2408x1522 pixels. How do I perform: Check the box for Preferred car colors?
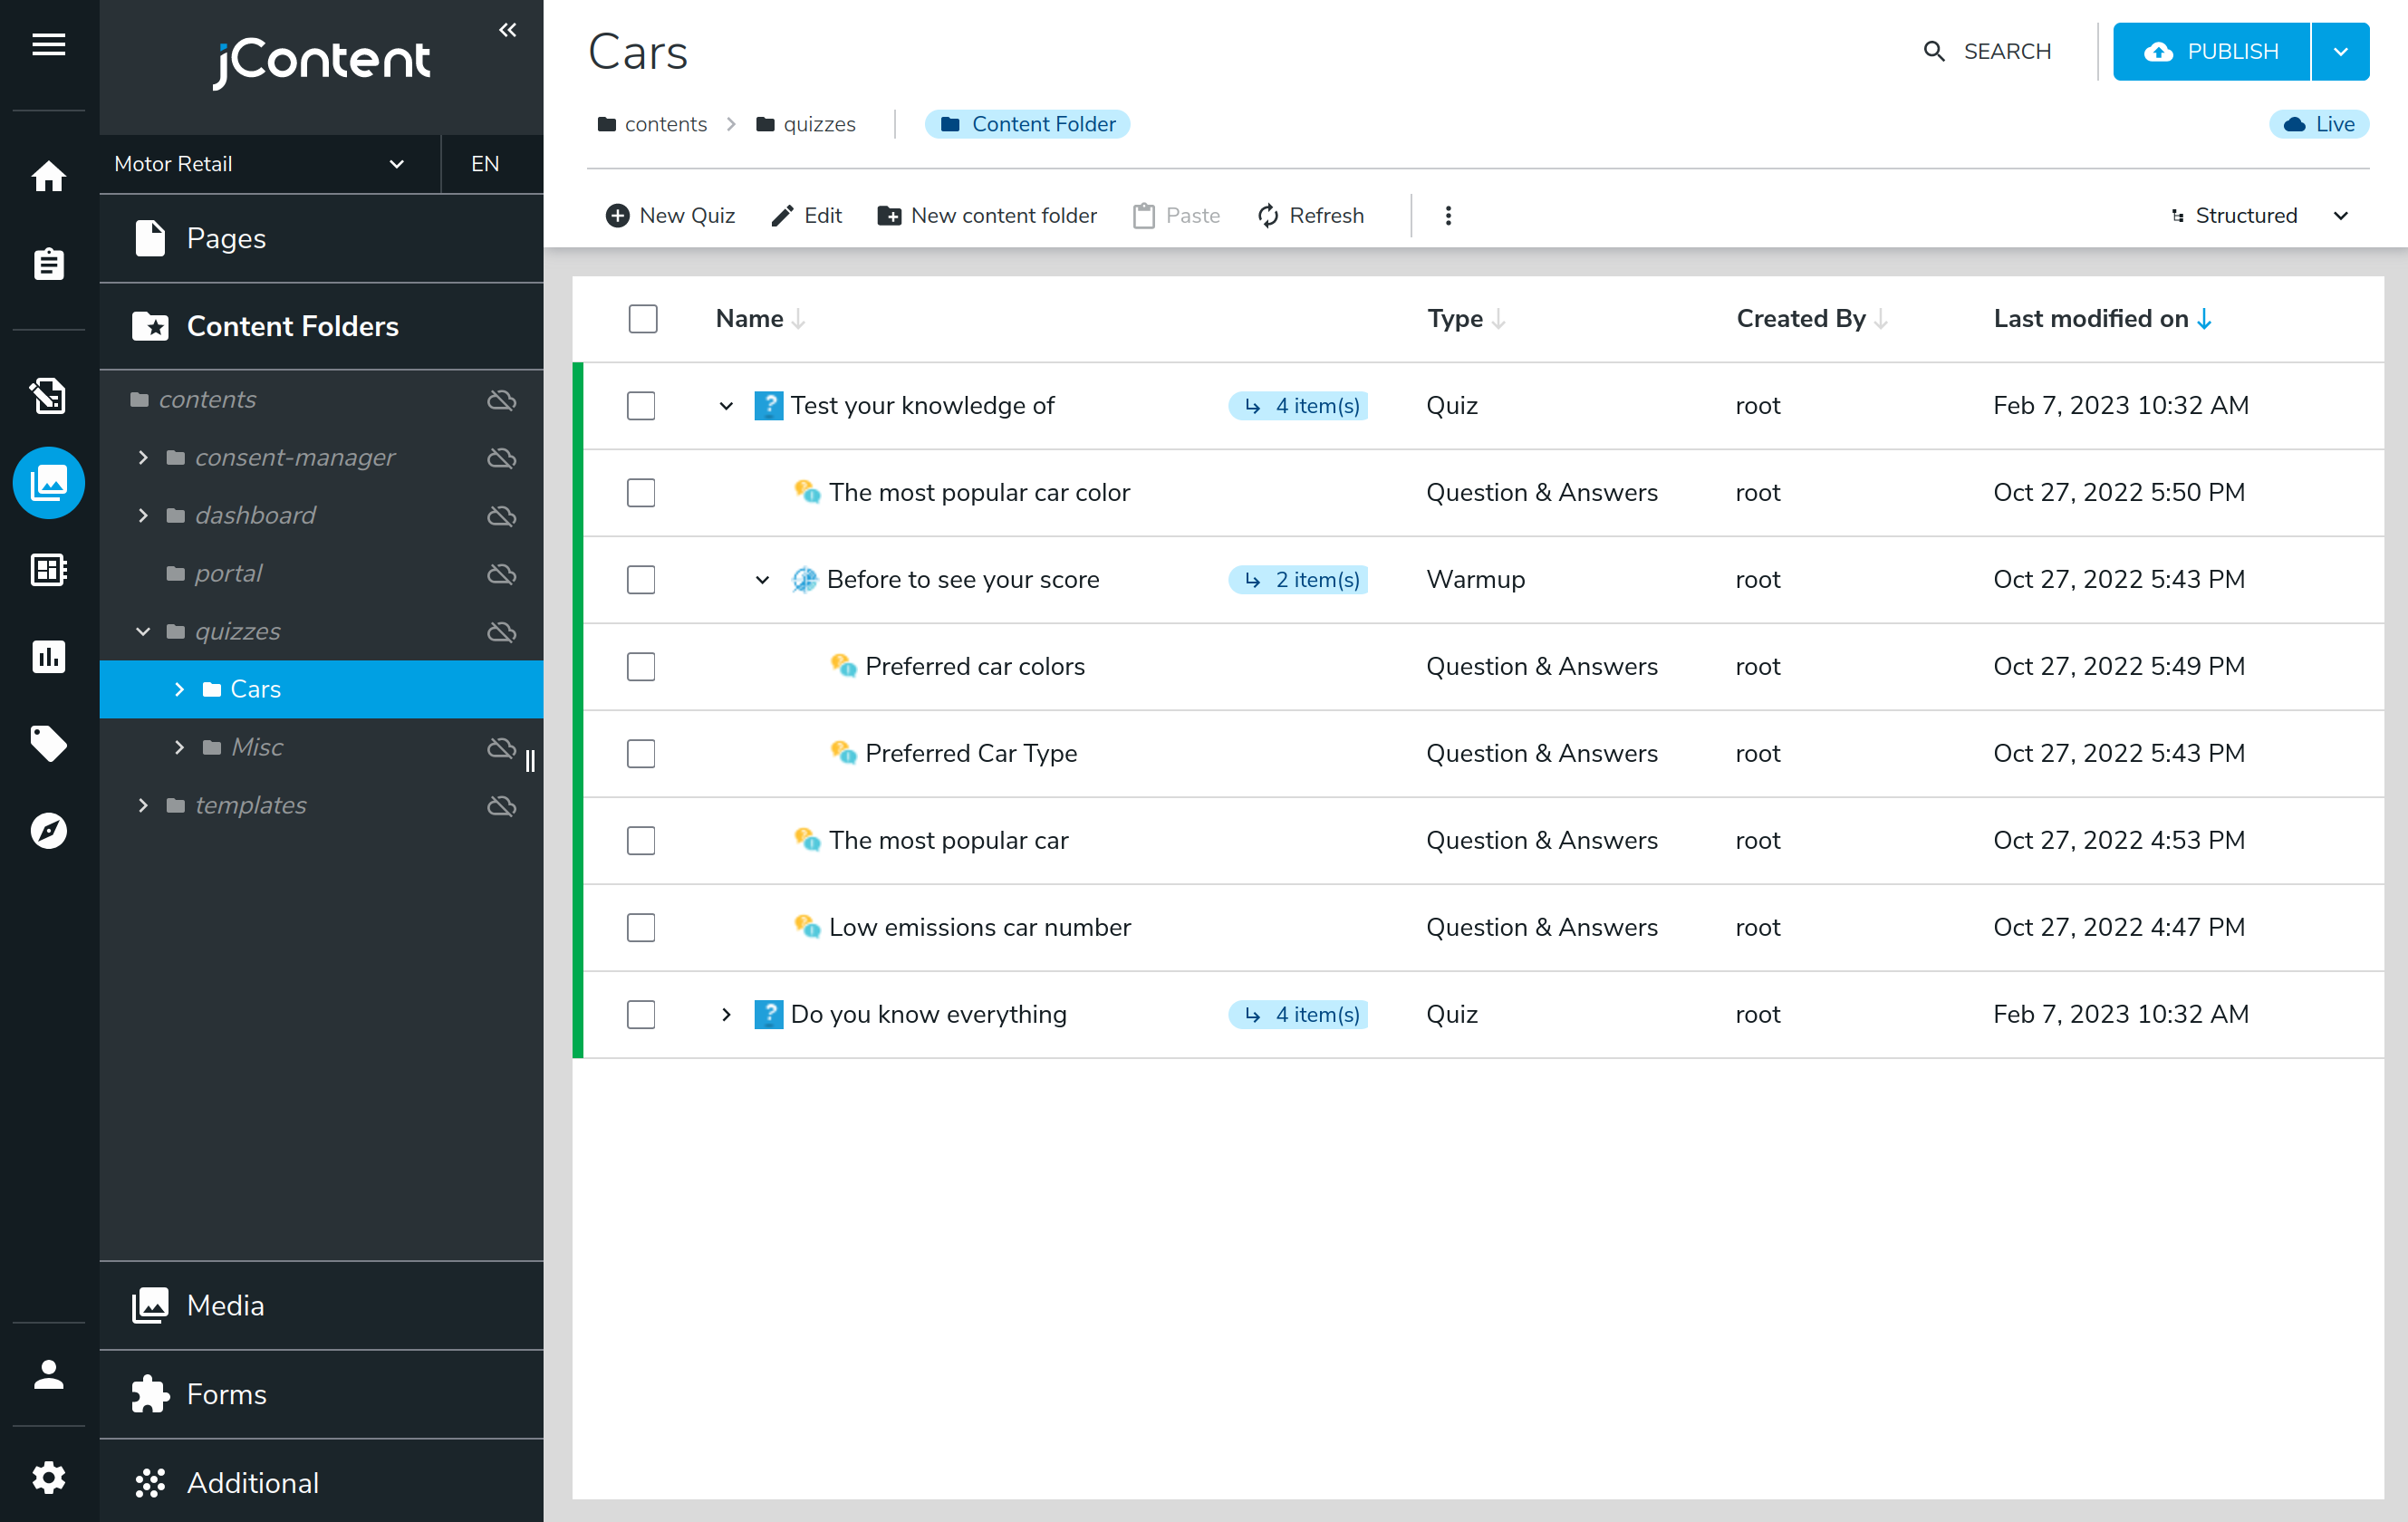(x=640, y=666)
